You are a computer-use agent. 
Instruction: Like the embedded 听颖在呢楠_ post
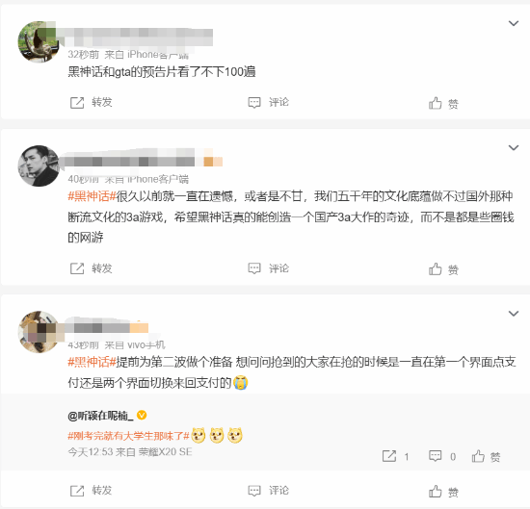(486, 457)
